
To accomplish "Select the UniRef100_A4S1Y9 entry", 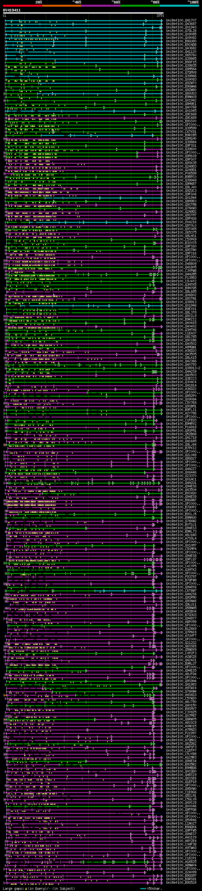I will [x=181, y=837].
